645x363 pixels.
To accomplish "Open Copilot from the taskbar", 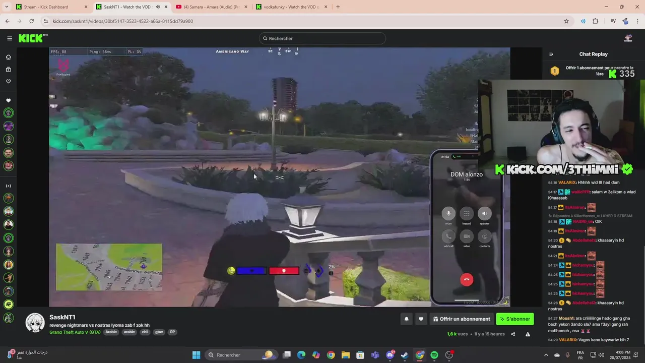I will (316, 355).
